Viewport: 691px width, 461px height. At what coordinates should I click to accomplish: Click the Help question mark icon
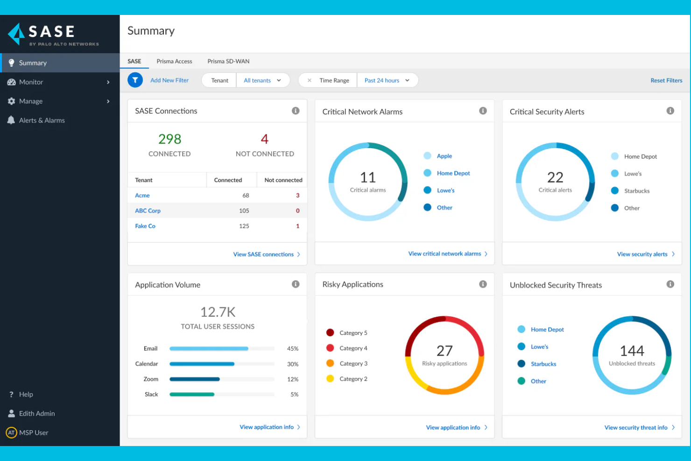pos(11,394)
